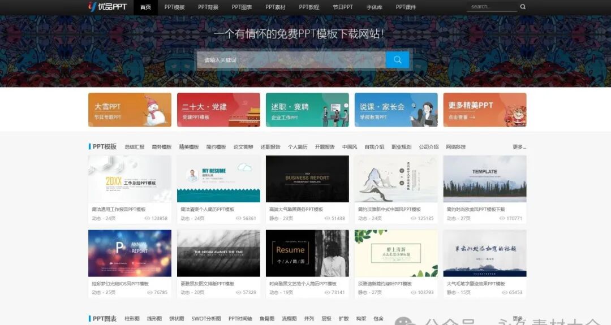Open the calligraphy ink-effect template thumbnail
The image size is (611, 325).
click(485, 253)
